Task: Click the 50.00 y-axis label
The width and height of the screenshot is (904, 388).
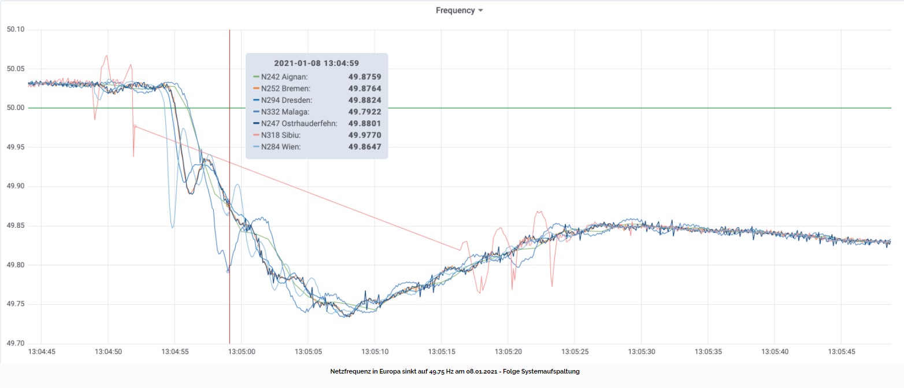Action: coord(16,108)
